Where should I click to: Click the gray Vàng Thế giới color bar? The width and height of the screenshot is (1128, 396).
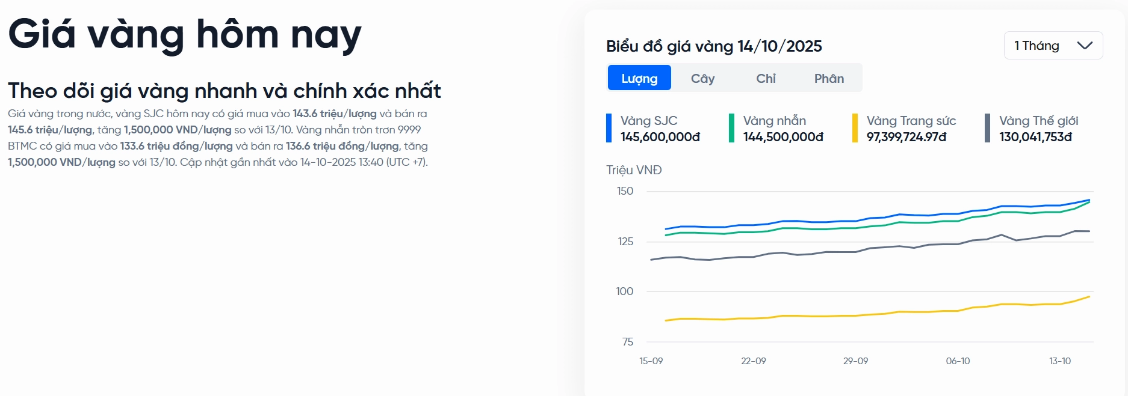pos(987,128)
